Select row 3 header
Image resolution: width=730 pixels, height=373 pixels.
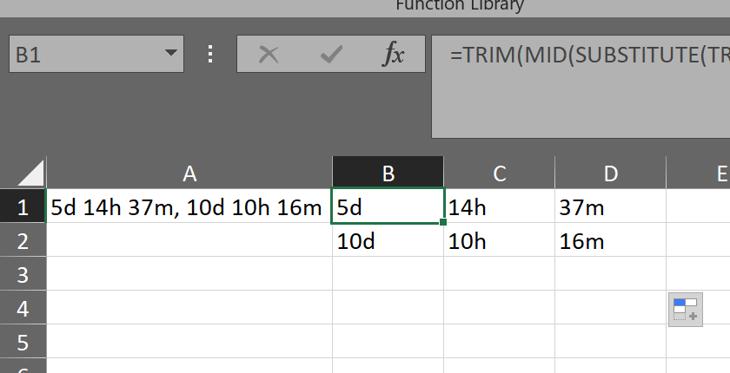click(23, 274)
